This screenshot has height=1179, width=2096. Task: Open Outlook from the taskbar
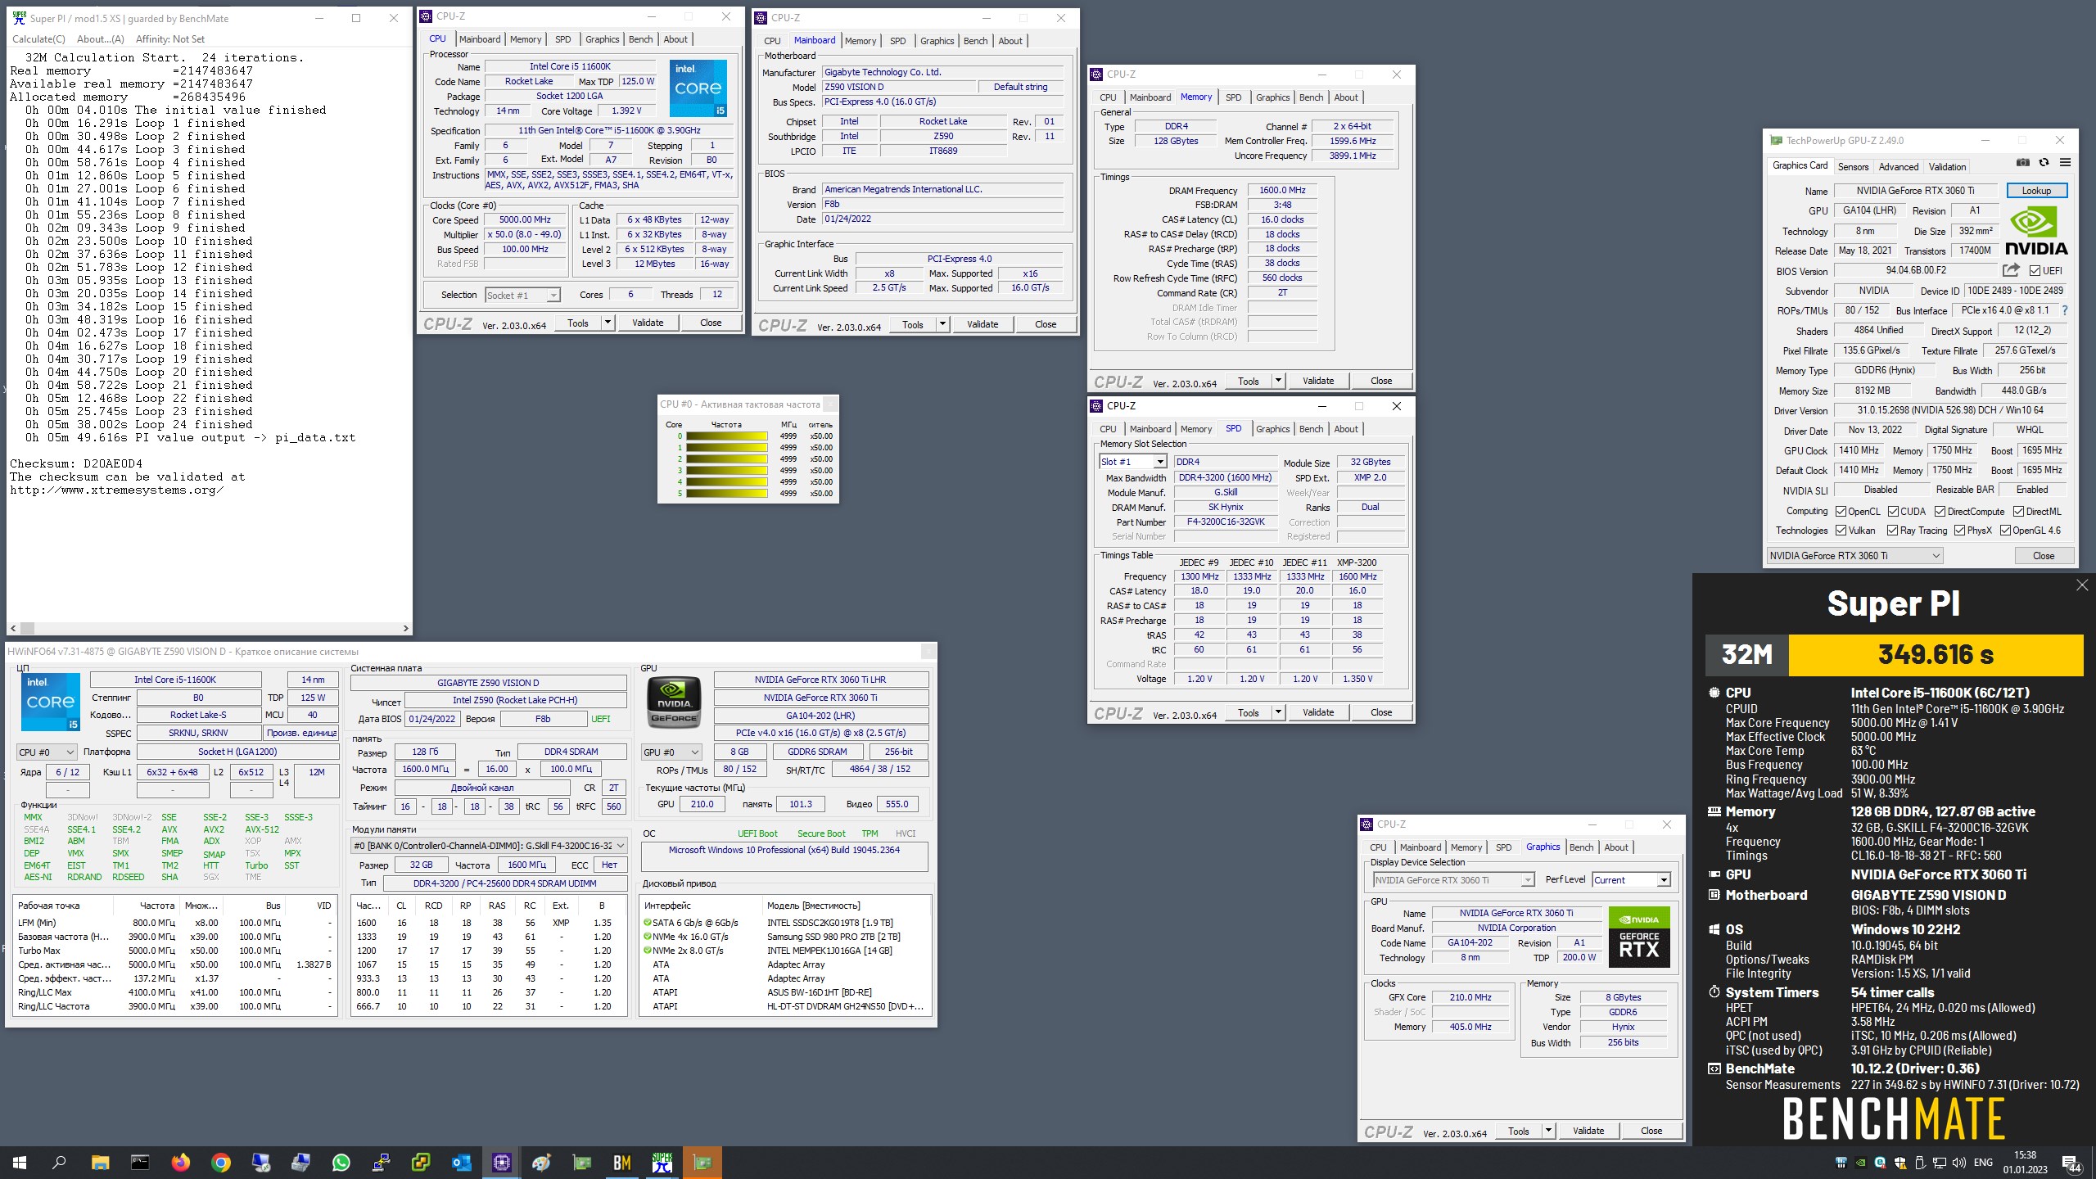click(x=461, y=1162)
